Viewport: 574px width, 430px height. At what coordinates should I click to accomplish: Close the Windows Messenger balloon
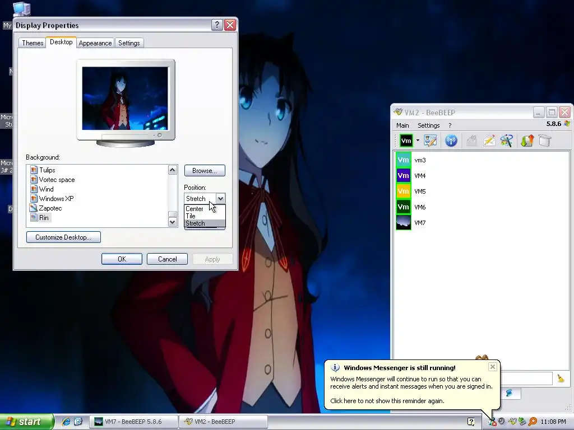tap(493, 367)
